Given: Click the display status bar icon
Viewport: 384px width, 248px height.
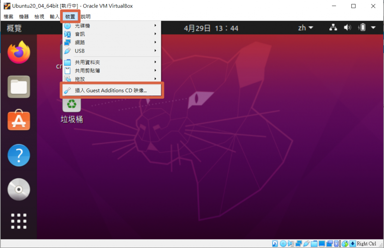Looking at the screenshot, I should pyautogui.click(x=322, y=243).
